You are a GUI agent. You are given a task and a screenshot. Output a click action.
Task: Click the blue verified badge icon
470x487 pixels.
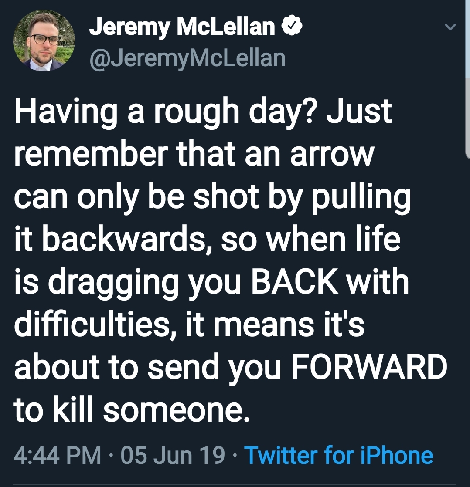[x=293, y=28]
